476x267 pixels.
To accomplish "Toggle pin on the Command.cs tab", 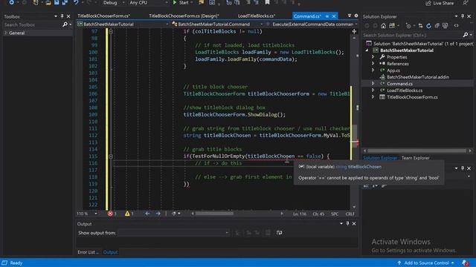I will coord(327,16).
